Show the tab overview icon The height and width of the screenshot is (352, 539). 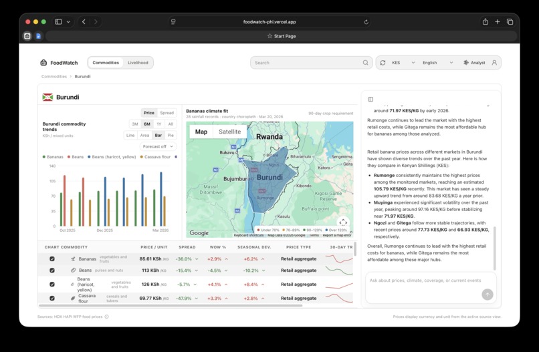(x=510, y=21)
